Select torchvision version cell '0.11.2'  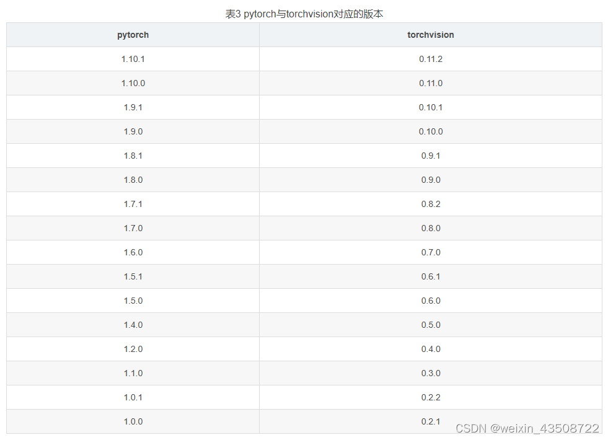click(430, 59)
